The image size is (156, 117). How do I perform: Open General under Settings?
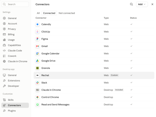point(15,18)
